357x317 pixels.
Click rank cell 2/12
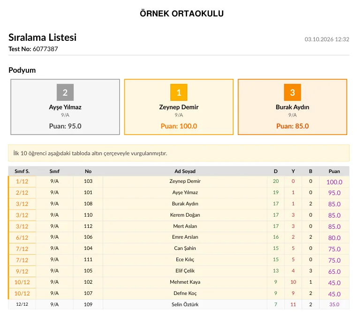(x=22, y=193)
